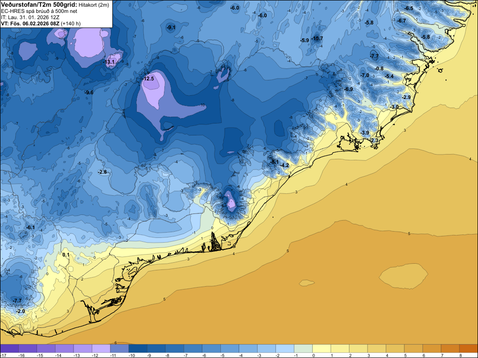This screenshot has height=358, width=478.
Task: Click the -12.5 temperature label
Action: [x=148, y=78]
